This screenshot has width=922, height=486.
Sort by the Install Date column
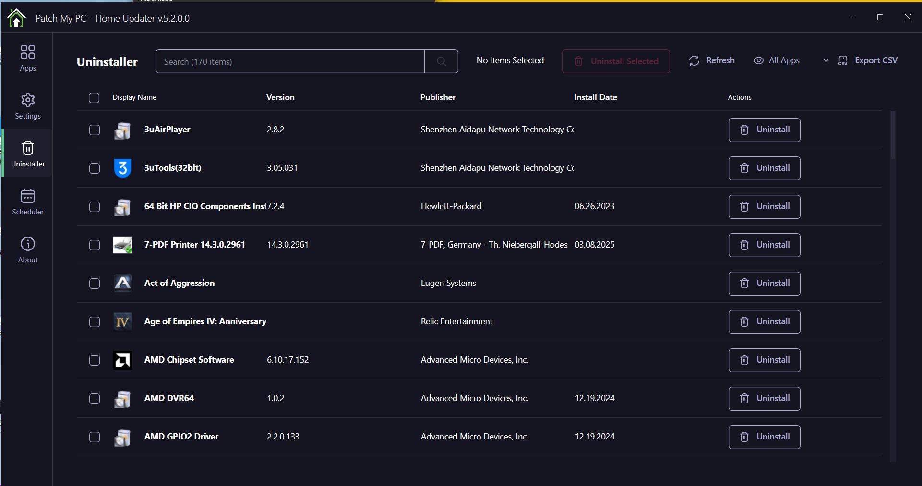pyautogui.click(x=595, y=97)
